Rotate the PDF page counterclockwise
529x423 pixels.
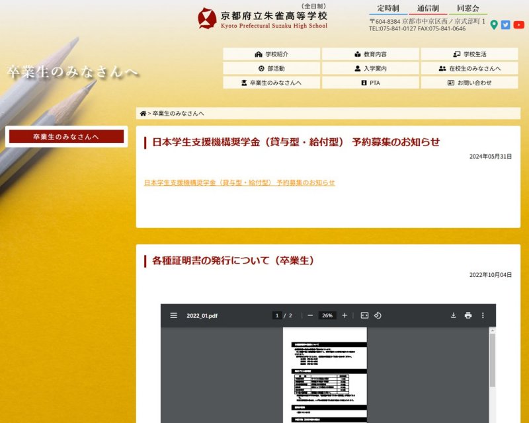click(x=378, y=315)
